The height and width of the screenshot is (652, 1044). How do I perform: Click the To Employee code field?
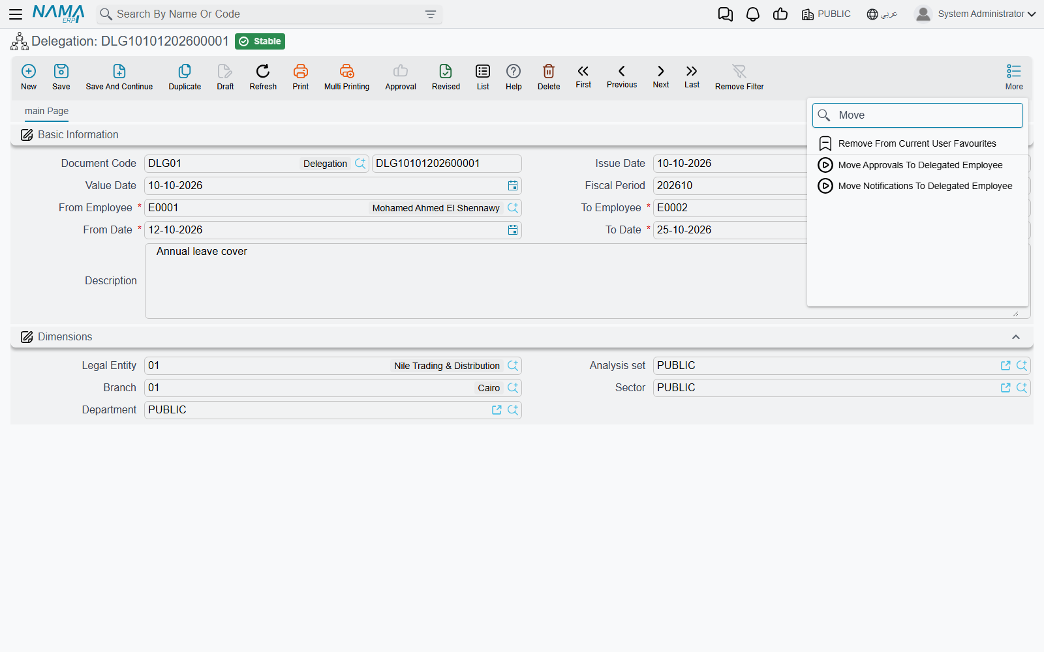(x=730, y=208)
